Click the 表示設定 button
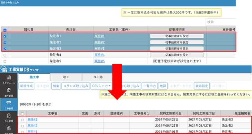The image size is (252, 134). pos(202,86)
